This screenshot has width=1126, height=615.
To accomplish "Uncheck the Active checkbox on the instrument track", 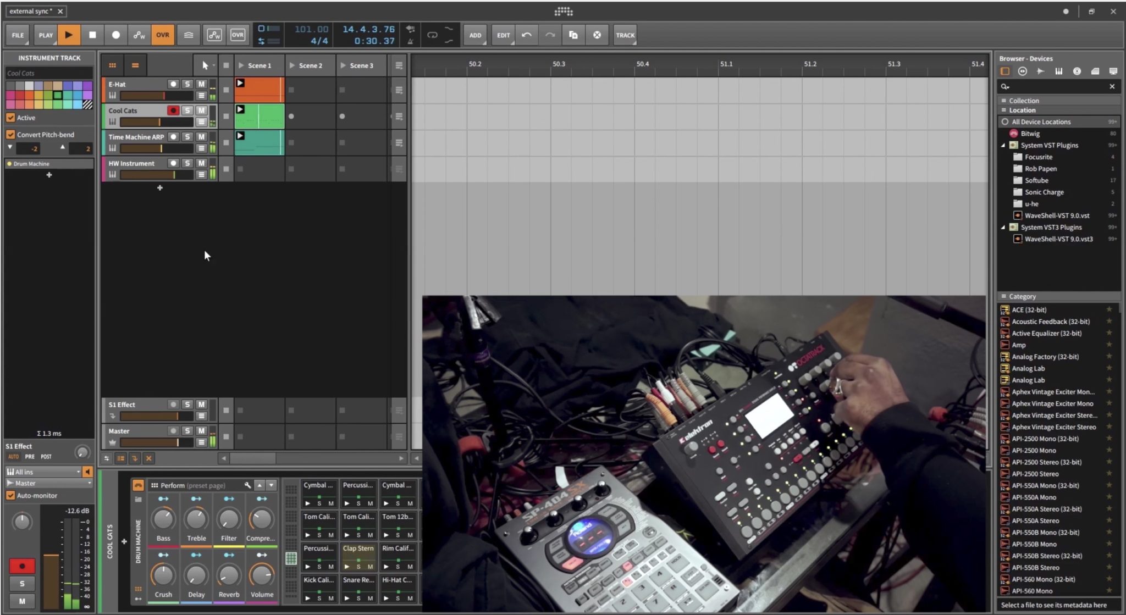I will coord(11,118).
